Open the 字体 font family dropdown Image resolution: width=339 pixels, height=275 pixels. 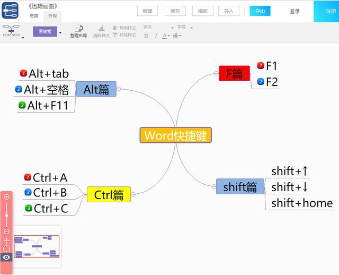pyautogui.click(x=158, y=27)
